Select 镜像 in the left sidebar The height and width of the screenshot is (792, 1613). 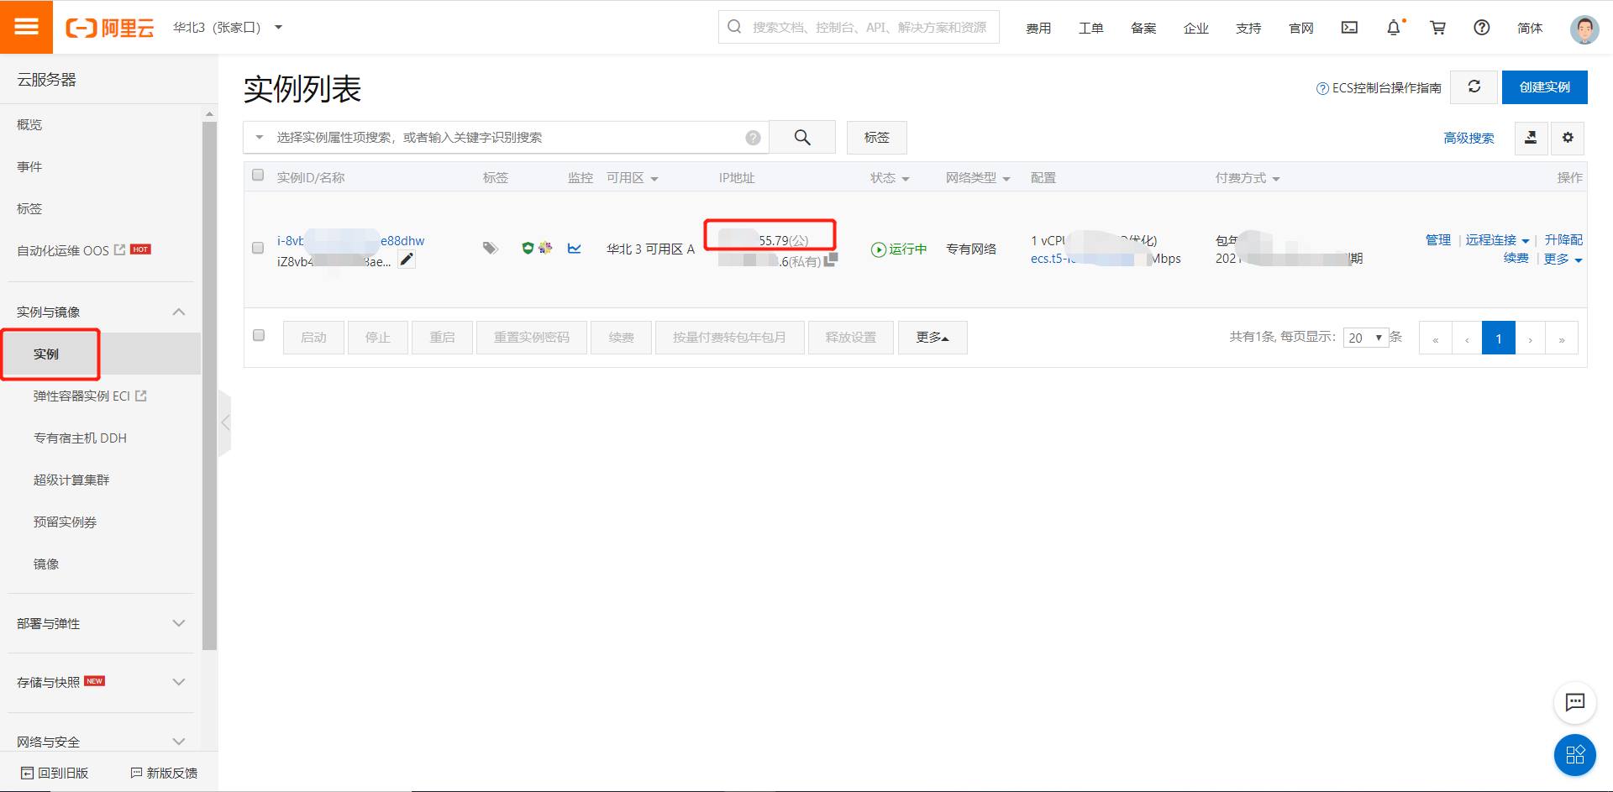[46, 564]
